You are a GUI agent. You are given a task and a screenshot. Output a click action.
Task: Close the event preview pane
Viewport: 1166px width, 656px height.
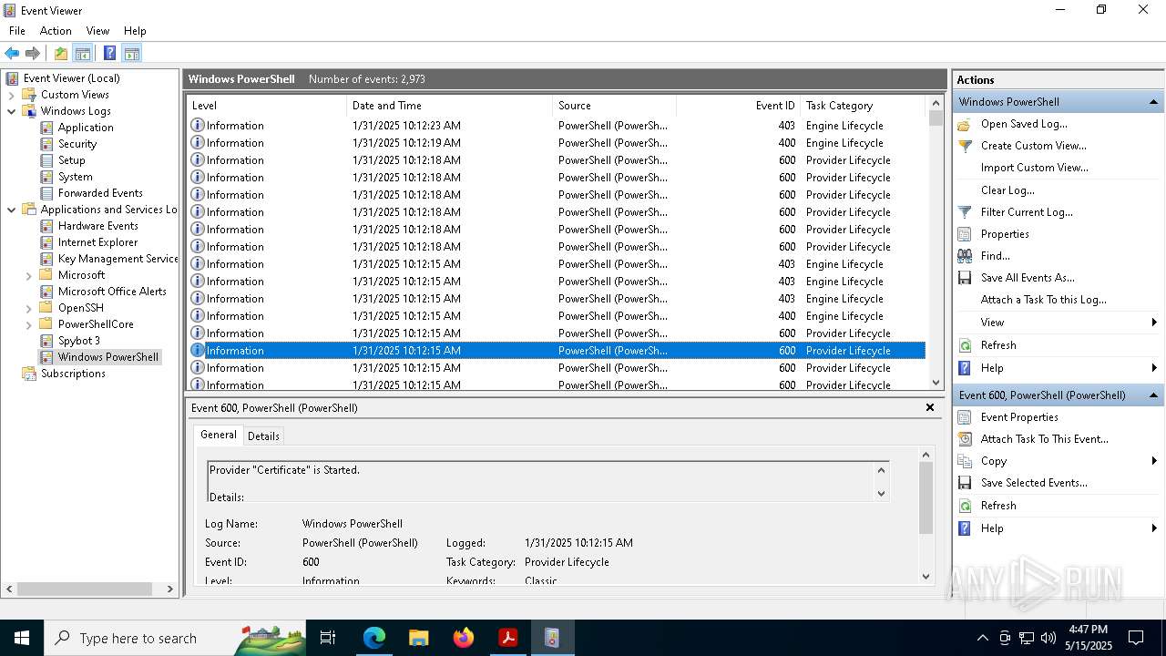point(930,407)
